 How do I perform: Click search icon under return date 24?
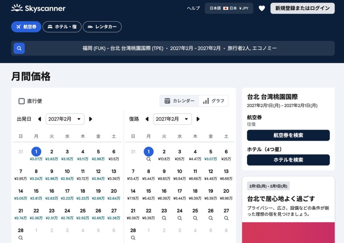tap(180, 218)
